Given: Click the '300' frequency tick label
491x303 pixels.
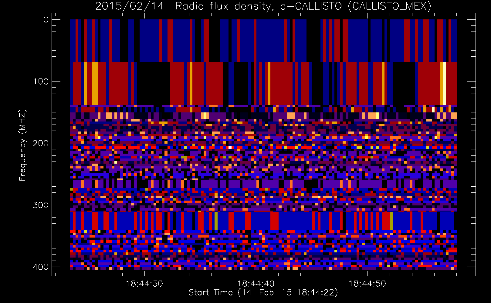Looking at the screenshot, I should pos(40,205).
